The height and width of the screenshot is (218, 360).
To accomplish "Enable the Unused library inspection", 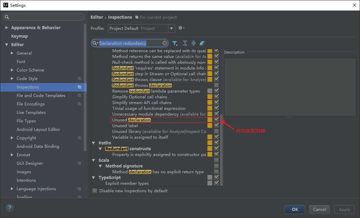I will pos(217,131).
